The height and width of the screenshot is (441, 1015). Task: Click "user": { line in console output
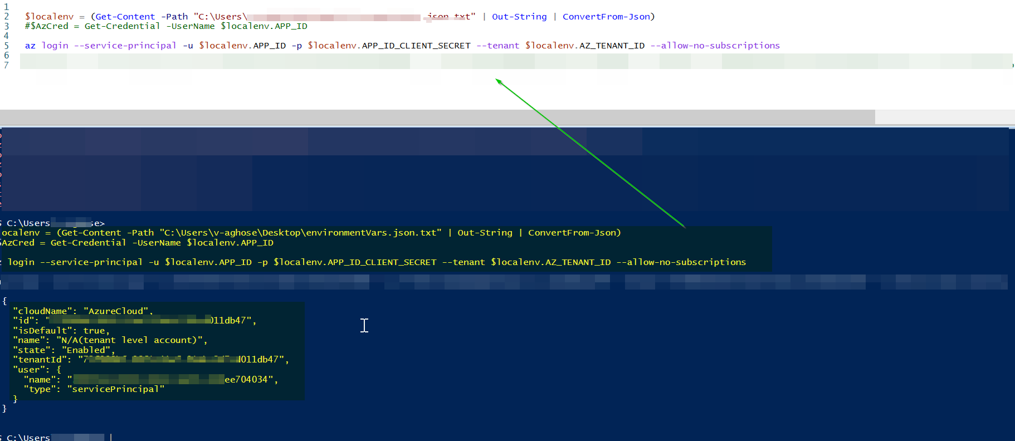point(37,370)
